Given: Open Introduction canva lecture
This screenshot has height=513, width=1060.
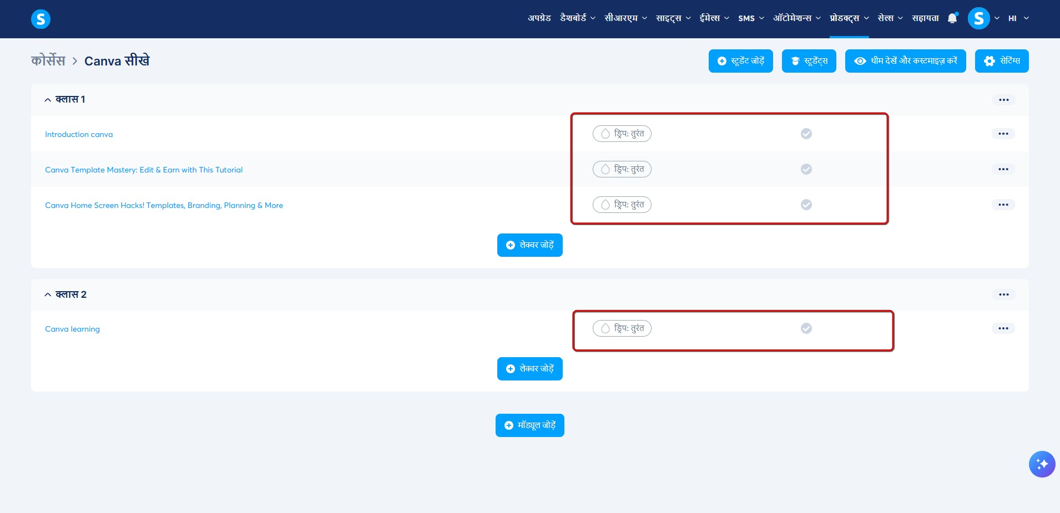Looking at the screenshot, I should tap(79, 134).
